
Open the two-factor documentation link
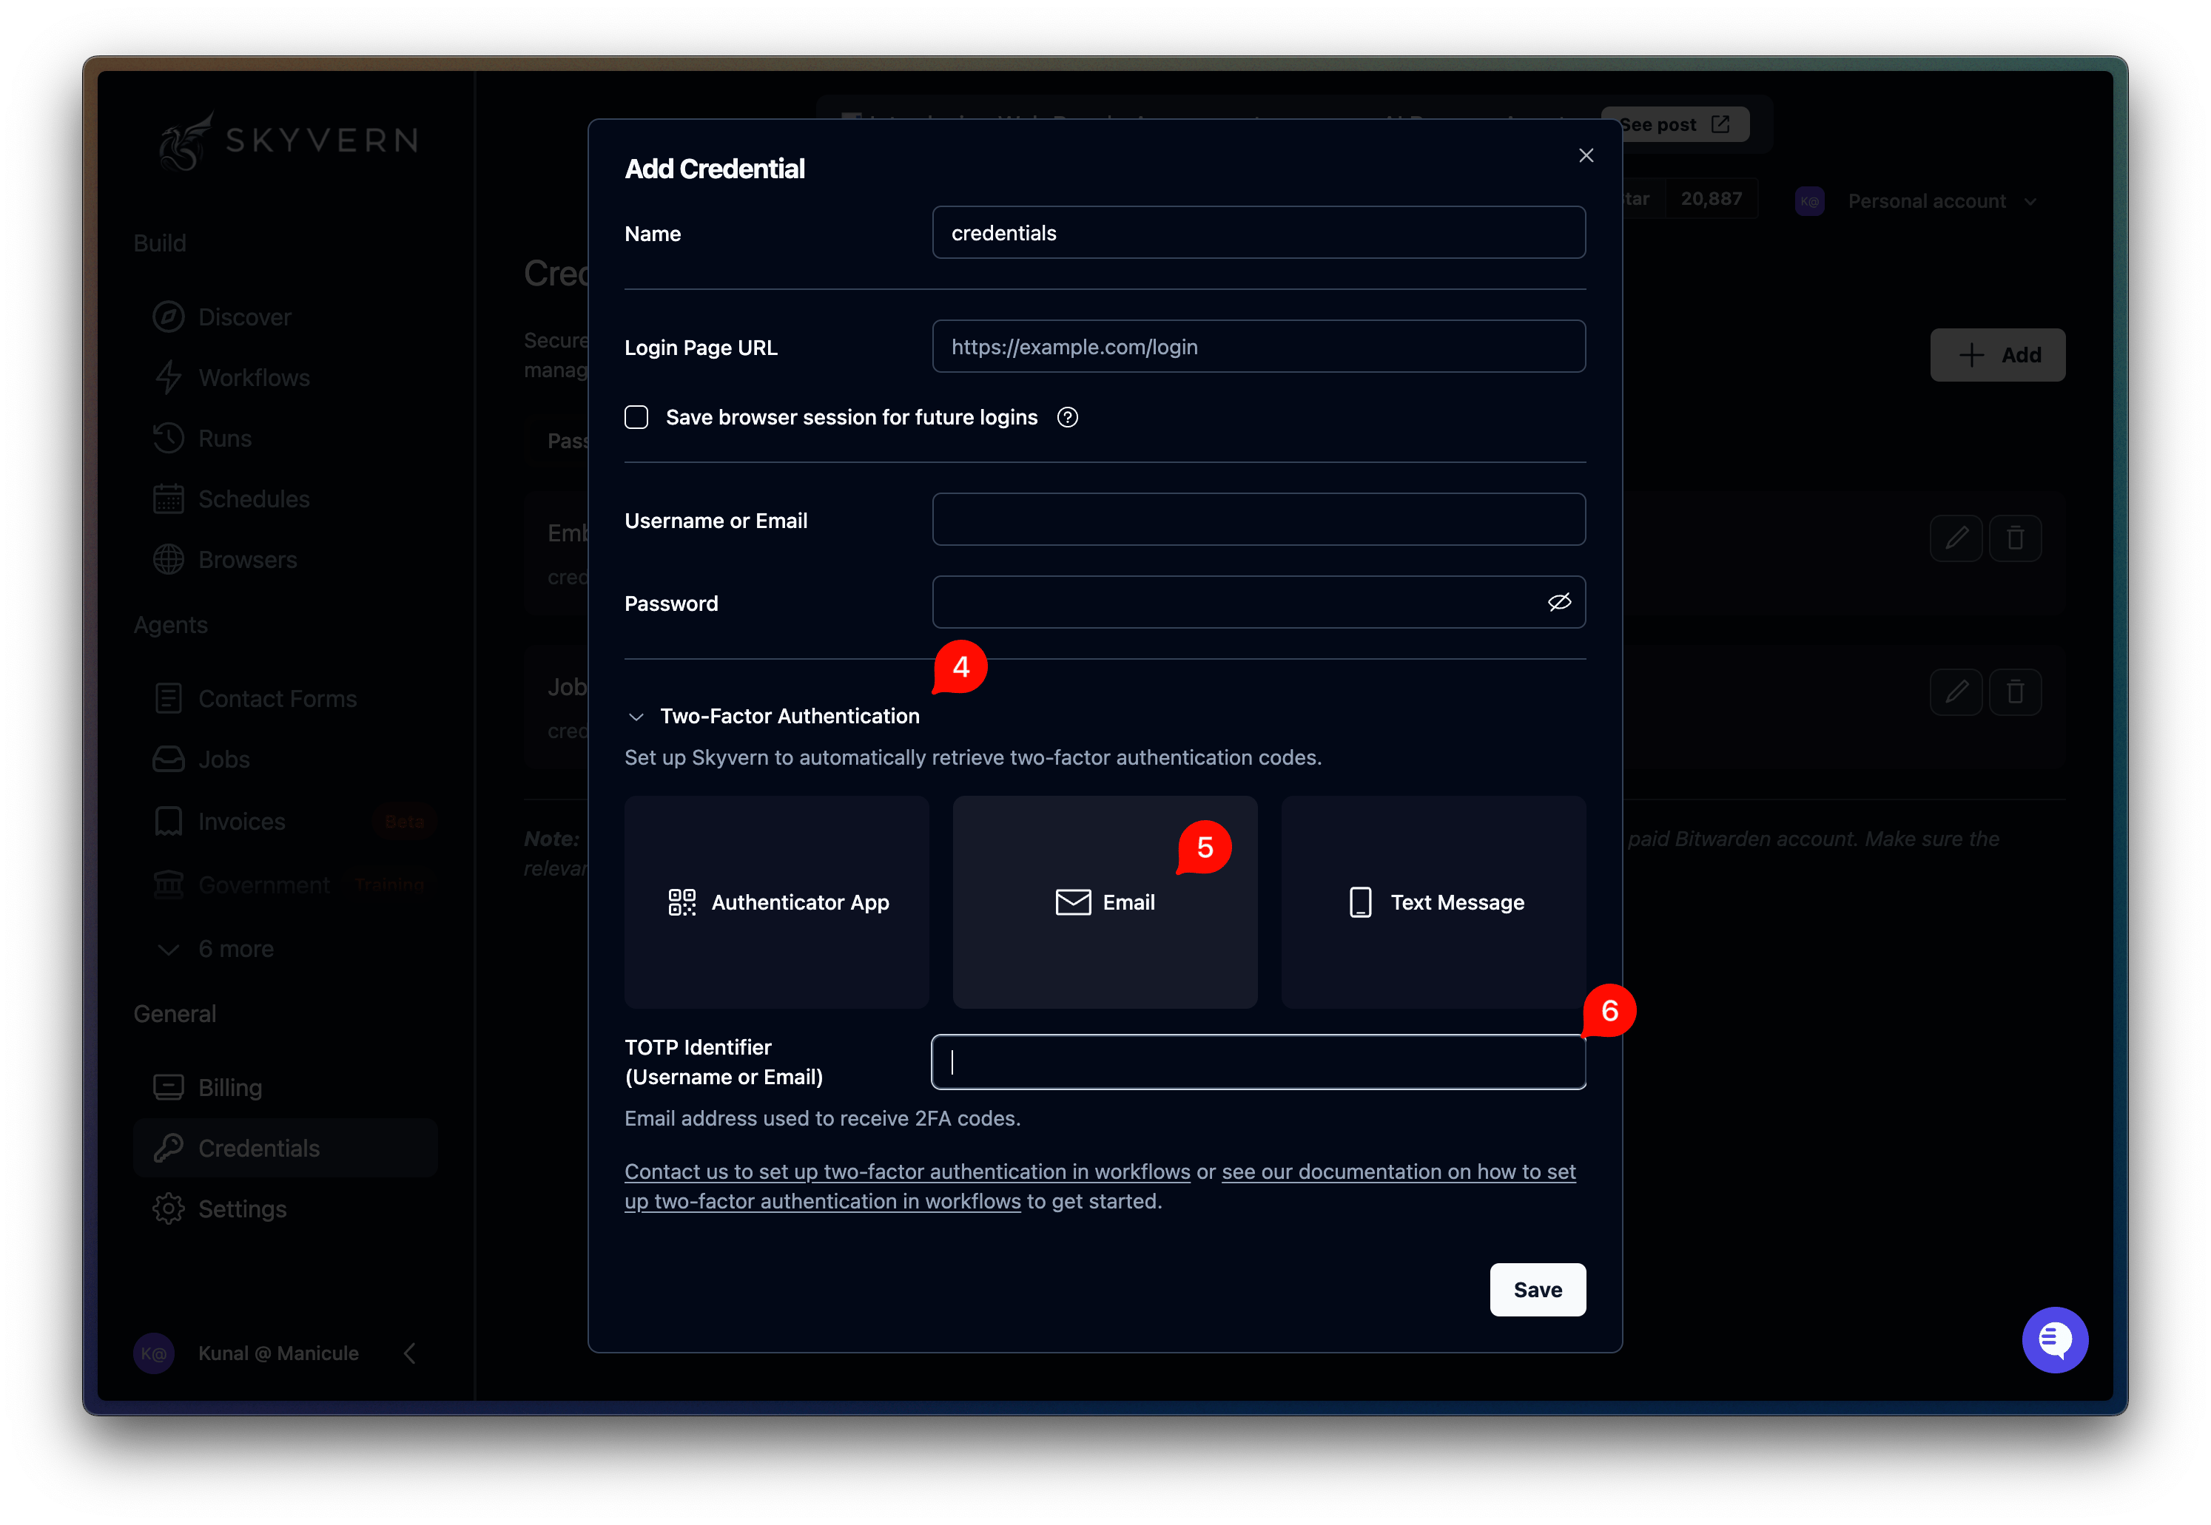1398,1171
